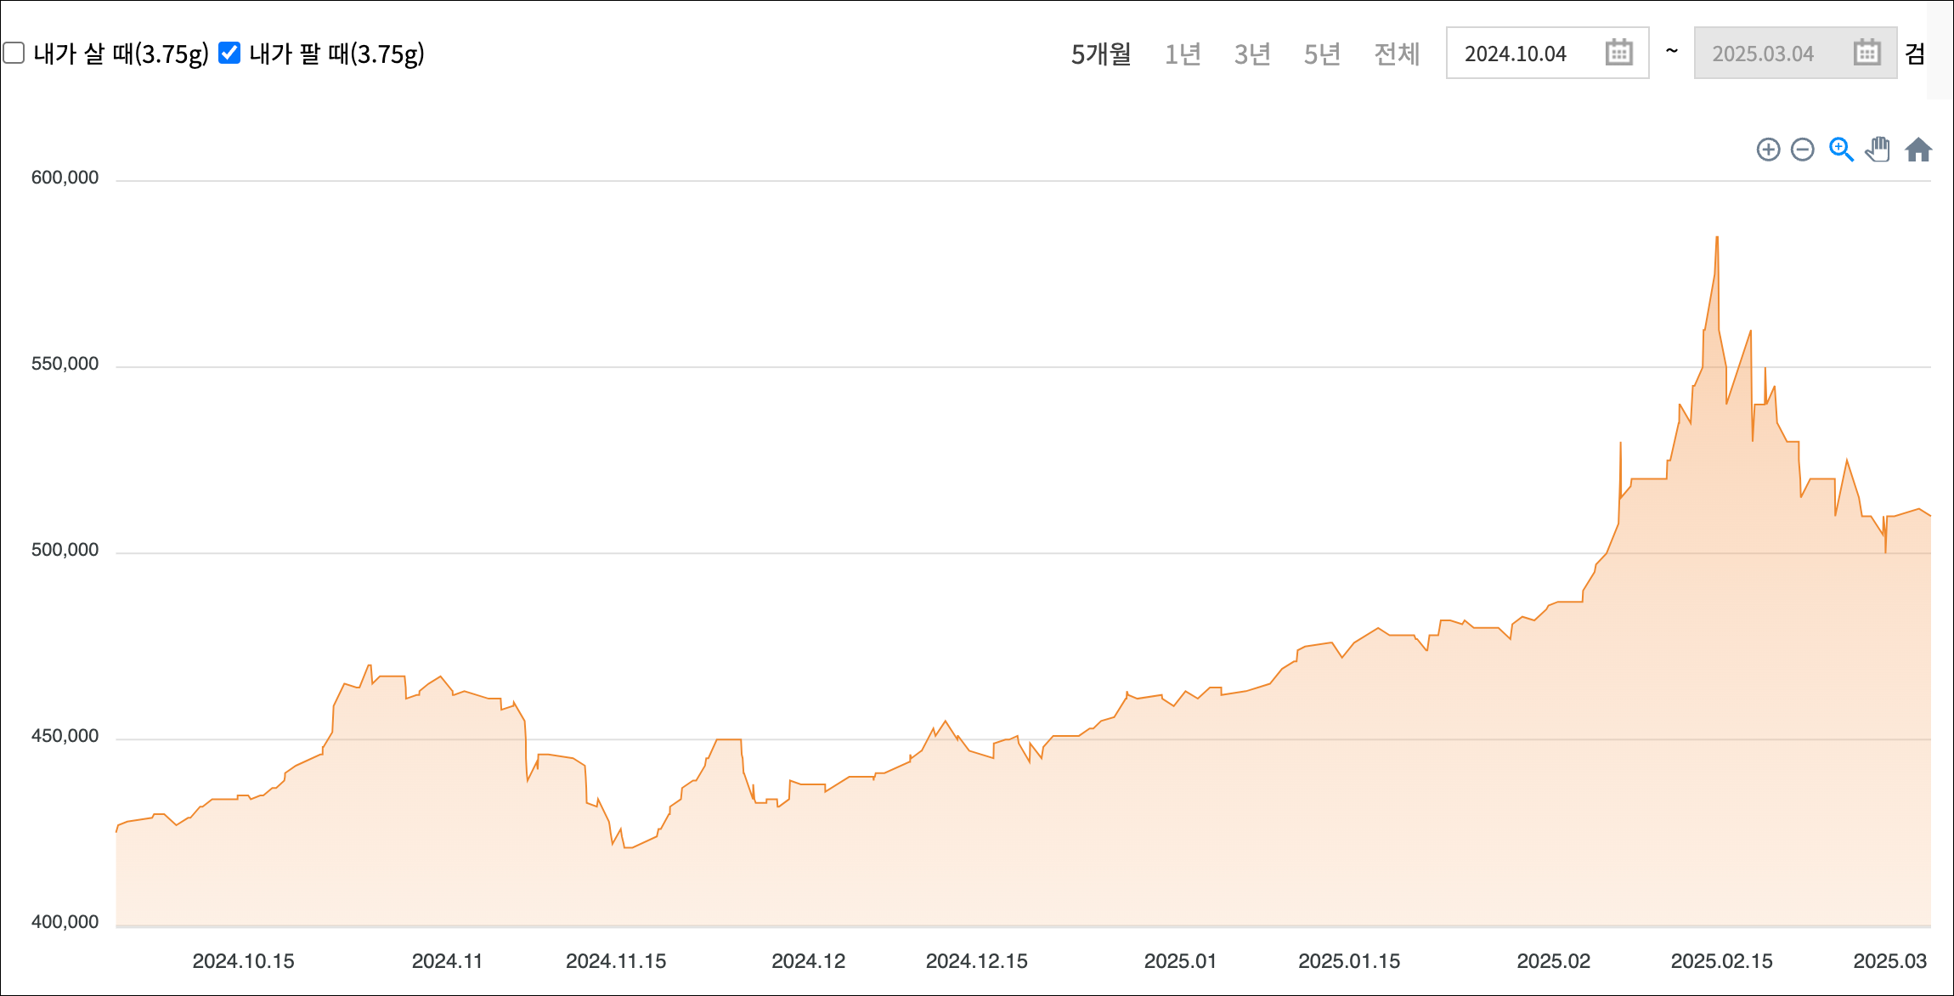The height and width of the screenshot is (996, 1954).
Task: Click the chart zoom out minus icon
Action: (x=1802, y=150)
